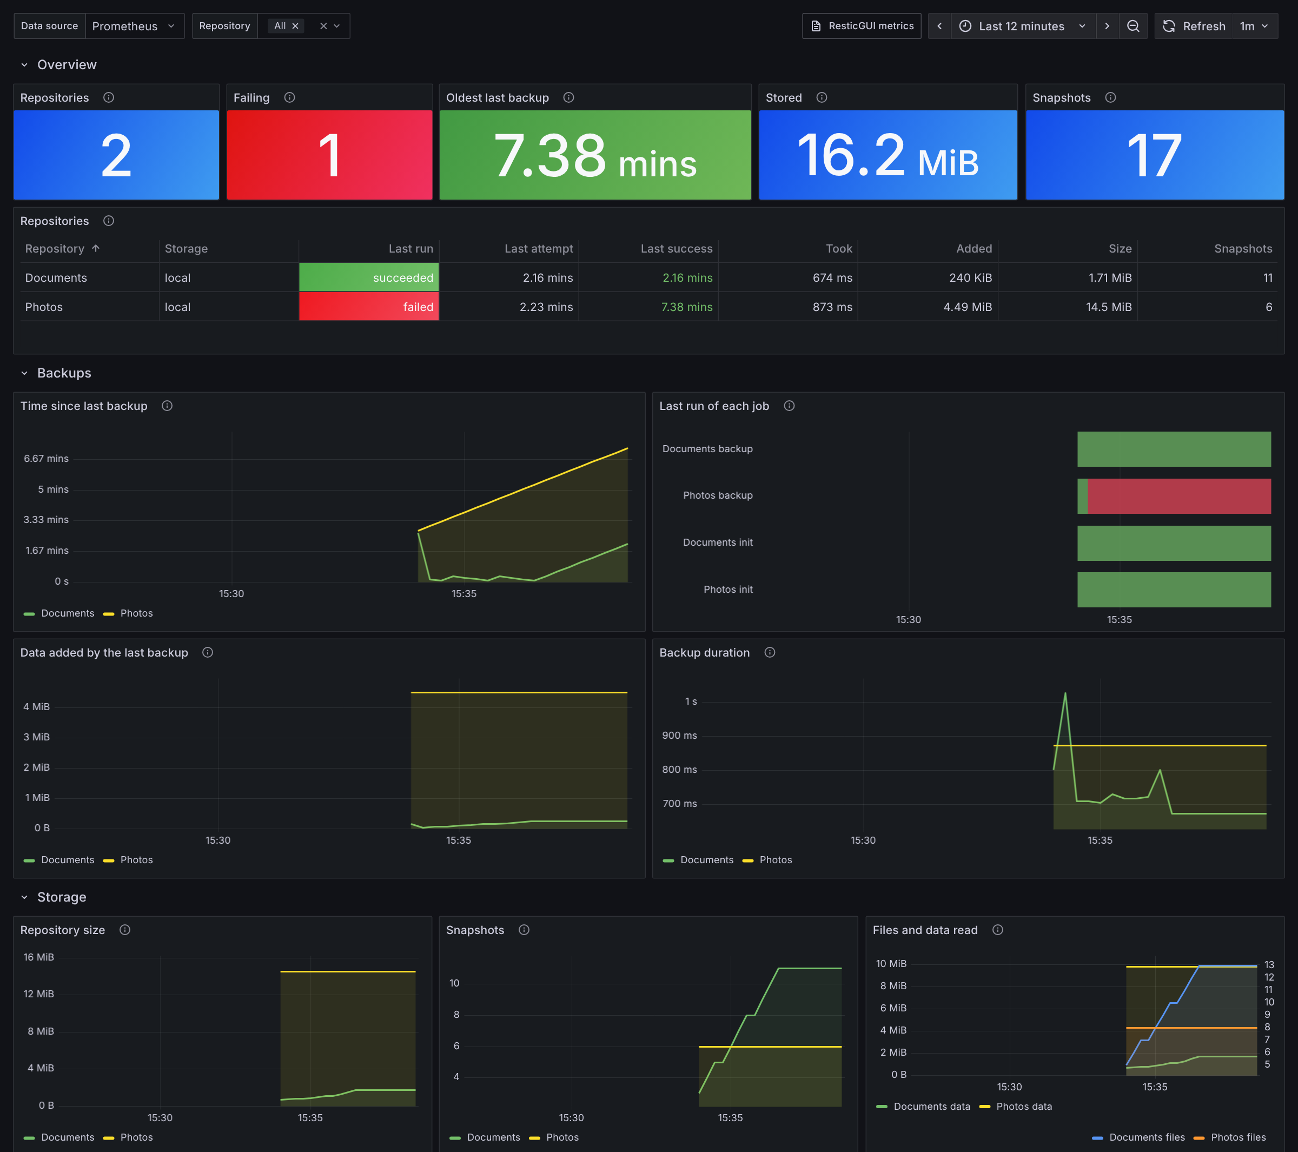The image size is (1298, 1152).
Task: Click the Photos backup bar in job timeline
Action: (x=1174, y=496)
